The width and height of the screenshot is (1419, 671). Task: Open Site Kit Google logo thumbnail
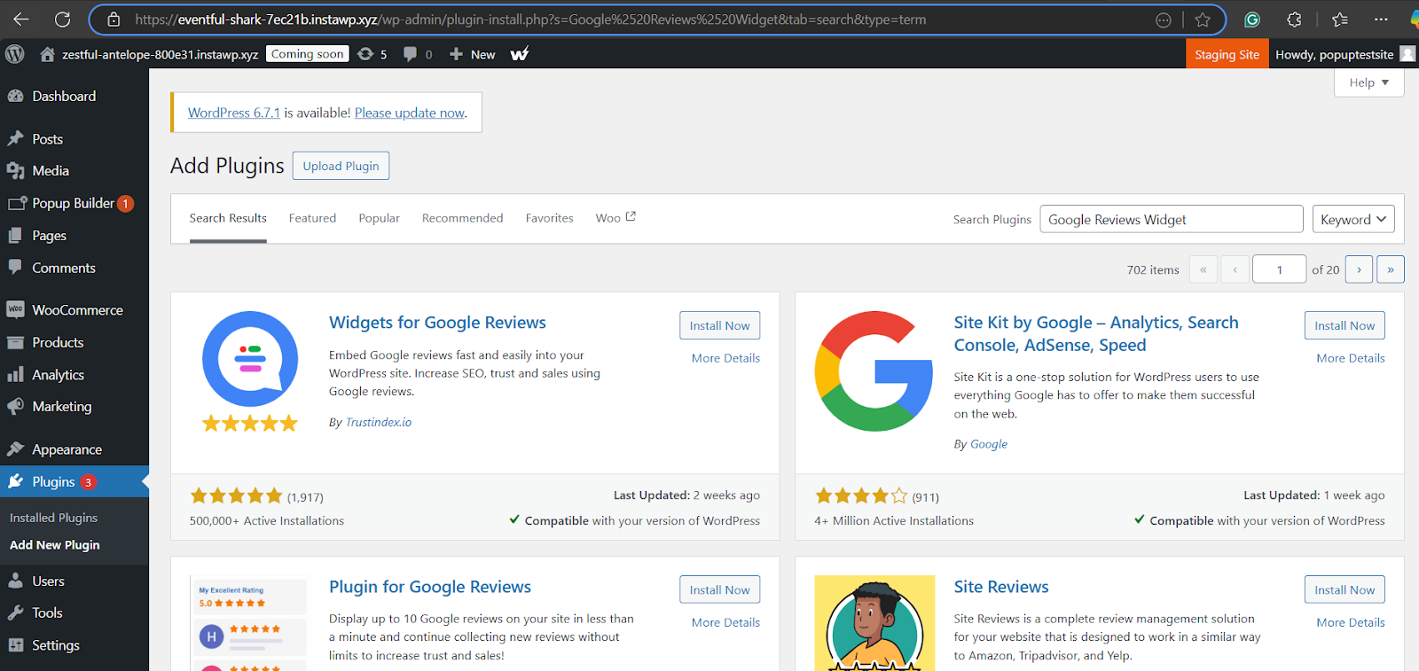(874, 371)
